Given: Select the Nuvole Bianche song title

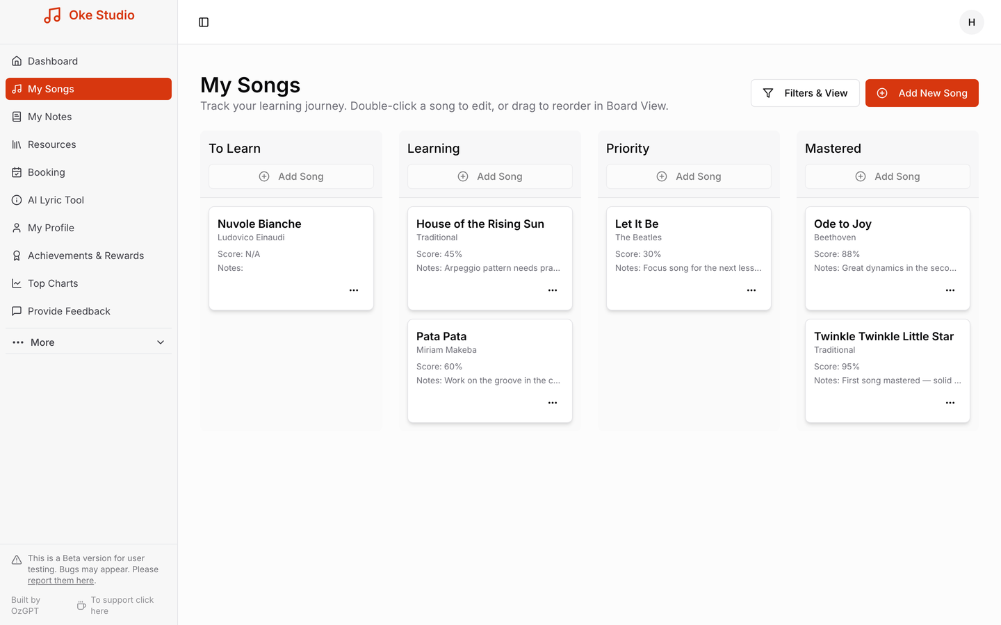Looking at the screenshot, I should pos(259,224).
